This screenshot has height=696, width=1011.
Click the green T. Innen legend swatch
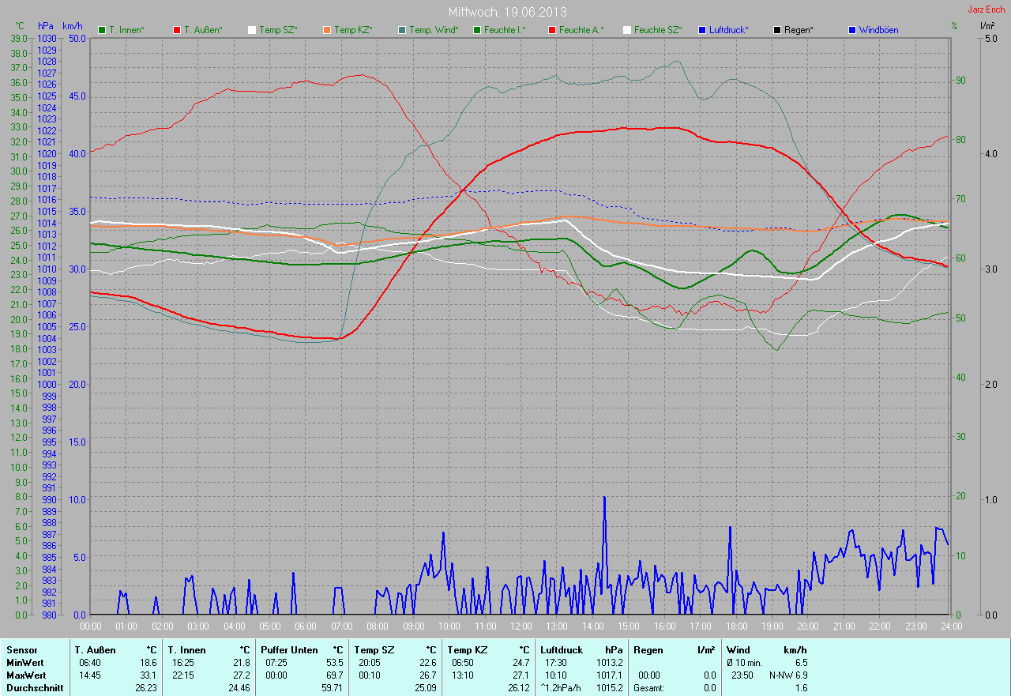point(102,30)
